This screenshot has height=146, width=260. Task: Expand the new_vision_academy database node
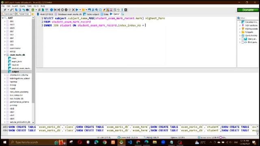(x=5, y=92)
